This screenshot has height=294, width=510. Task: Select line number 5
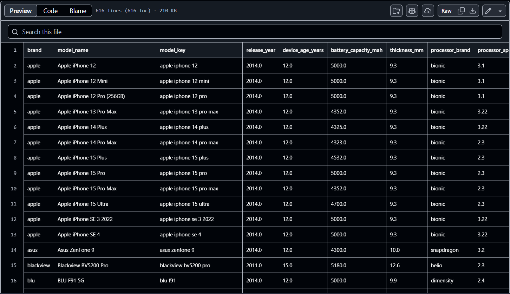[x=15, y=112]
